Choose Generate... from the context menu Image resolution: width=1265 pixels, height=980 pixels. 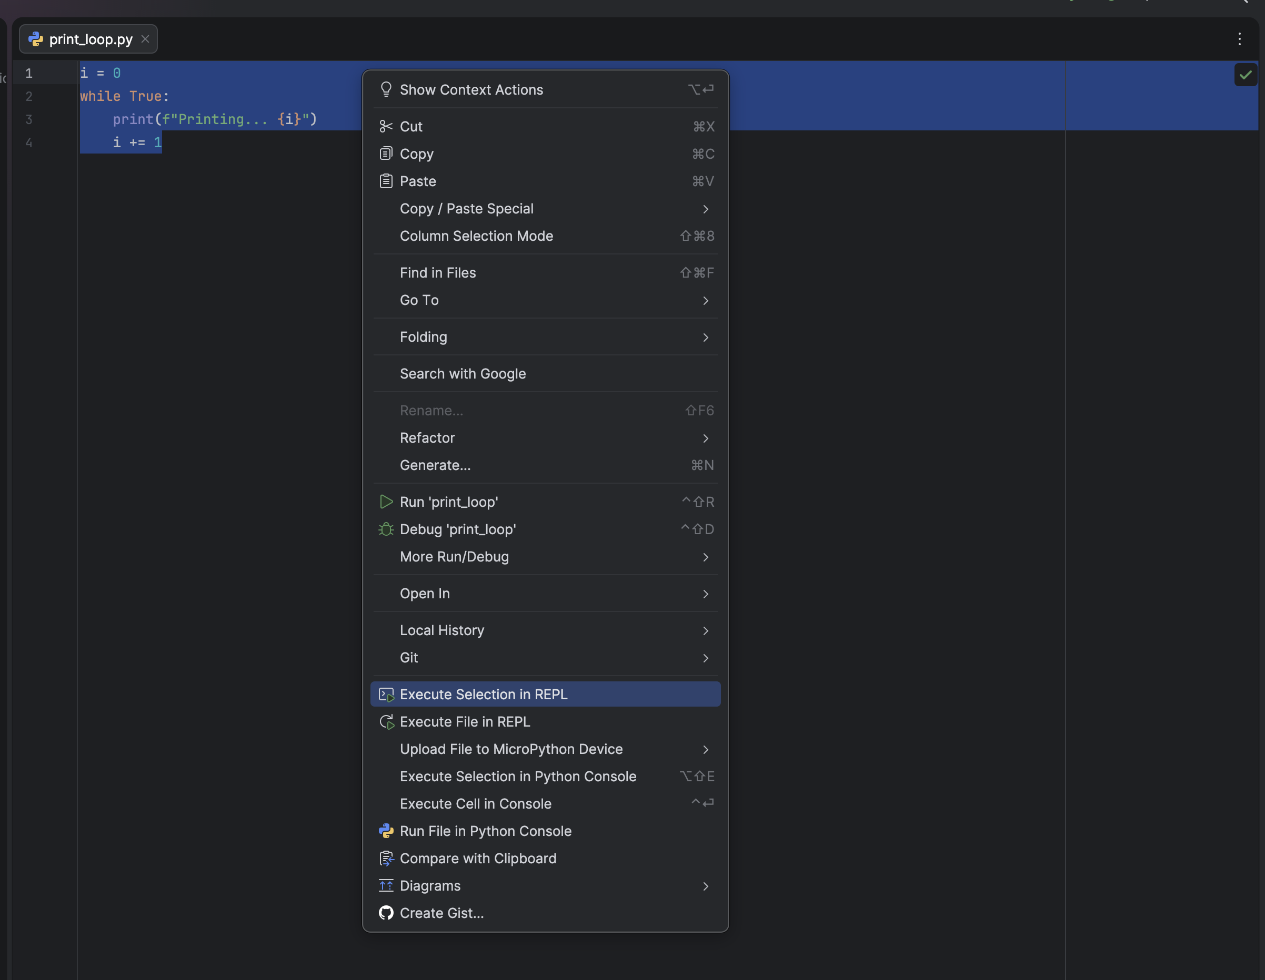coord(546,465)
